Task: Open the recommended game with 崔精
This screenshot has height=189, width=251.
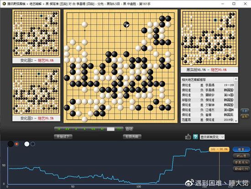Action: [208, 115]
